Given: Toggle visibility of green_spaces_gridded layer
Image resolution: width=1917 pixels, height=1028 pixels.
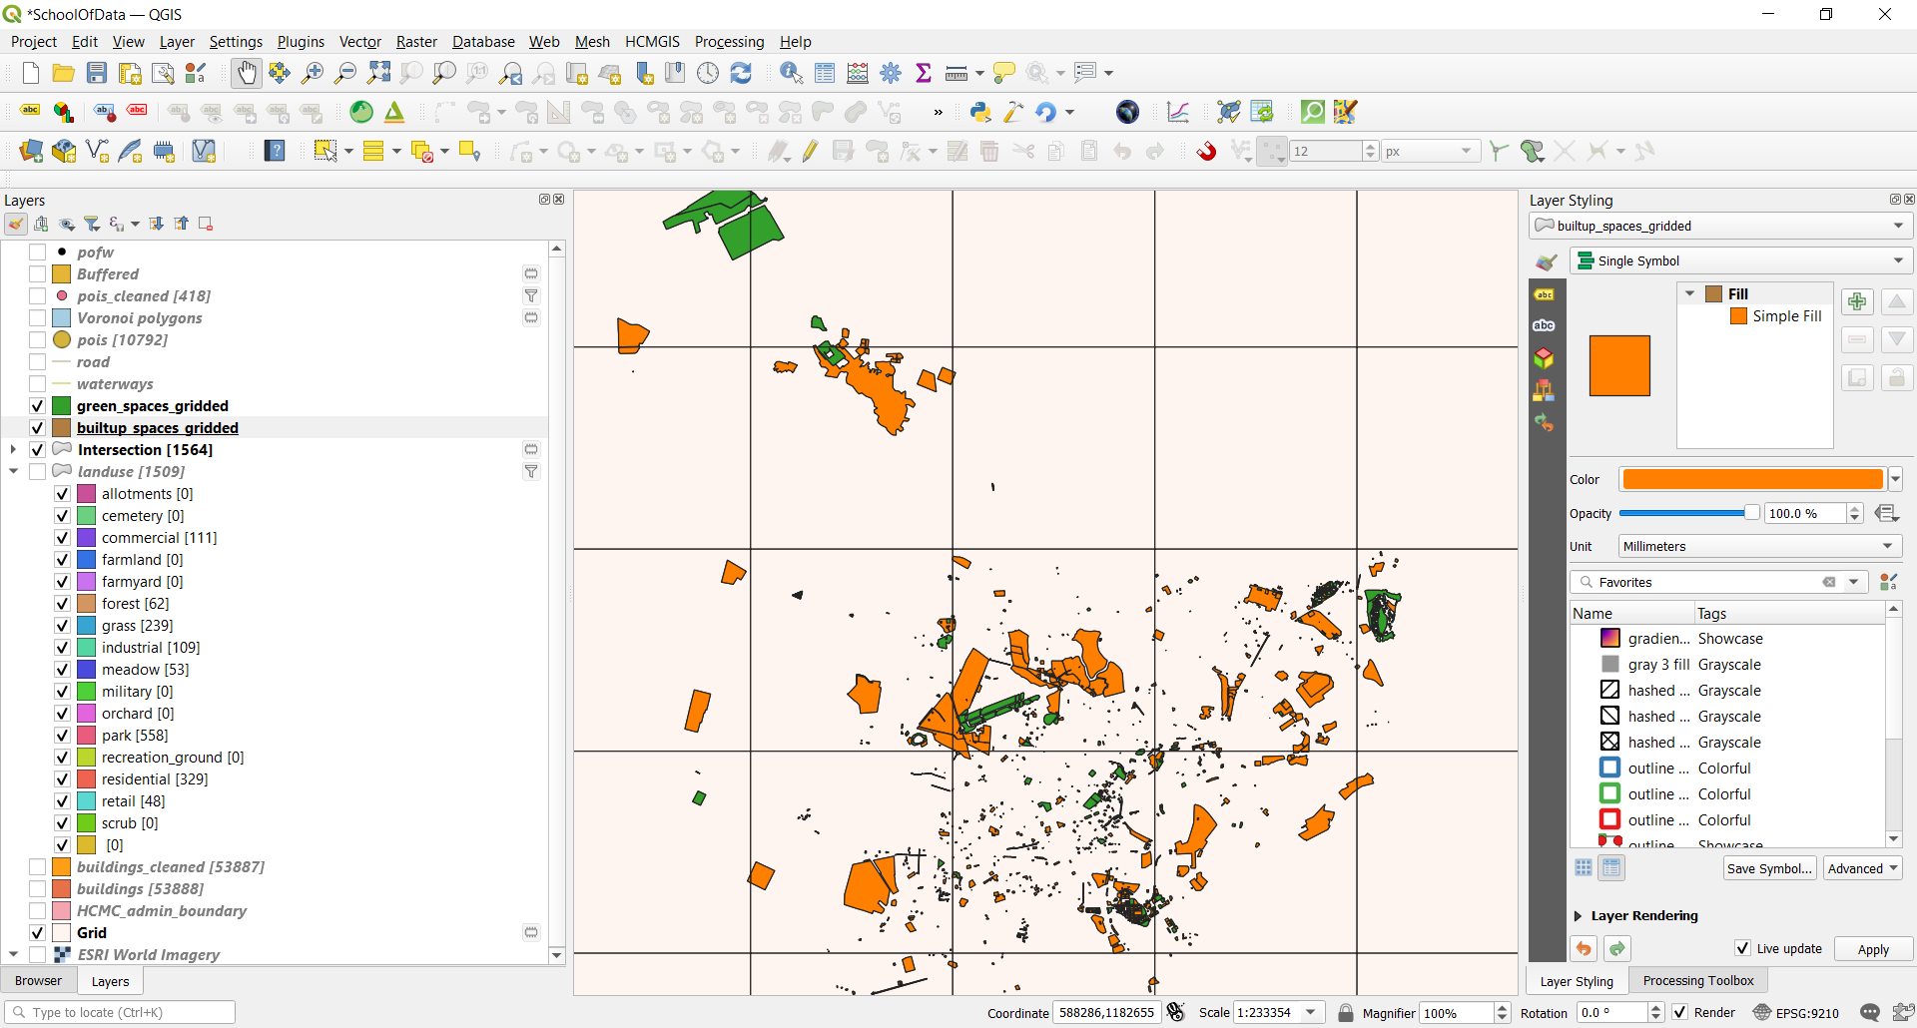Looking at the screenshot, I should pyautogui.click(x=37, y=406).
